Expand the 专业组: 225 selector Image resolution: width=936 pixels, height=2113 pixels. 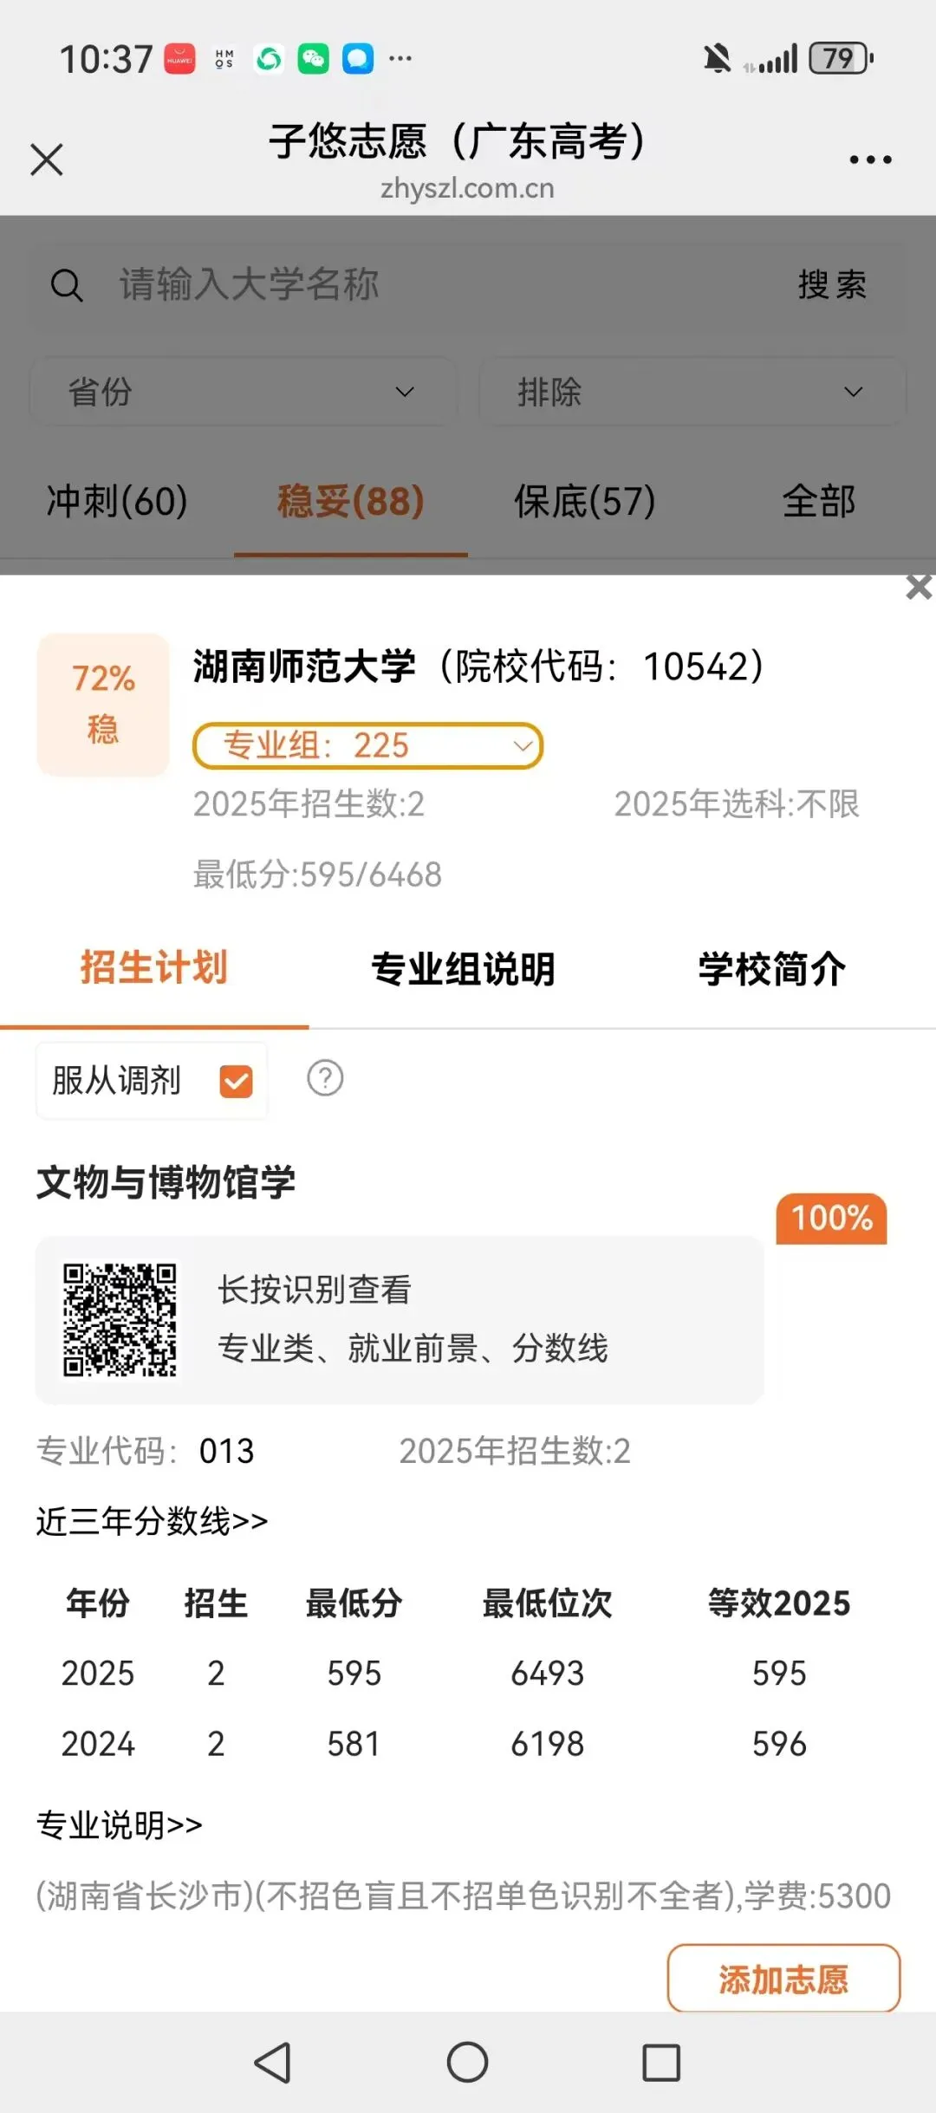pos(367,746)
